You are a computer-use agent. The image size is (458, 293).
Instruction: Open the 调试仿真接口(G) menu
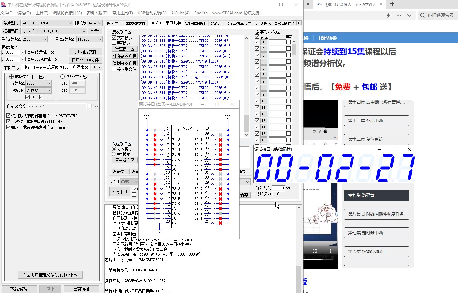click(x=67, y=13)
